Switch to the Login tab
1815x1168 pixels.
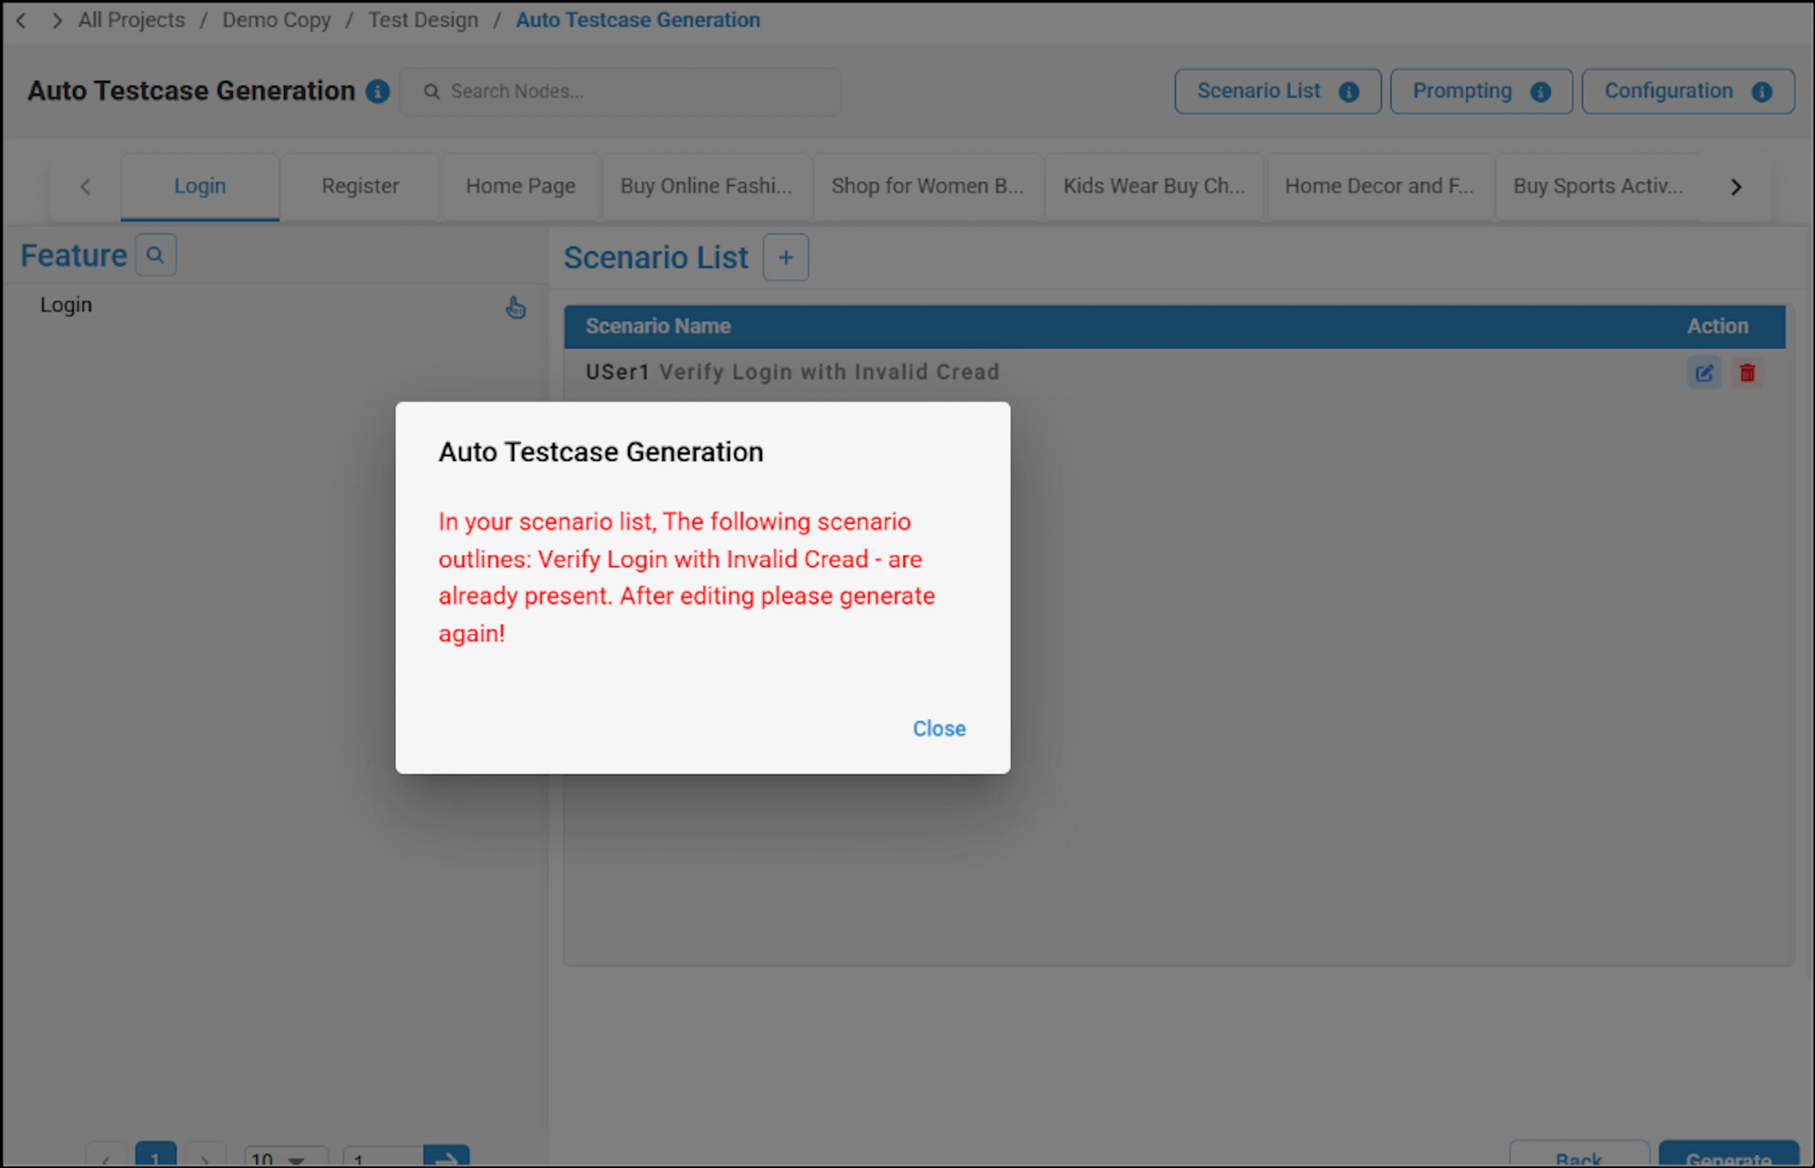point(200,187)
